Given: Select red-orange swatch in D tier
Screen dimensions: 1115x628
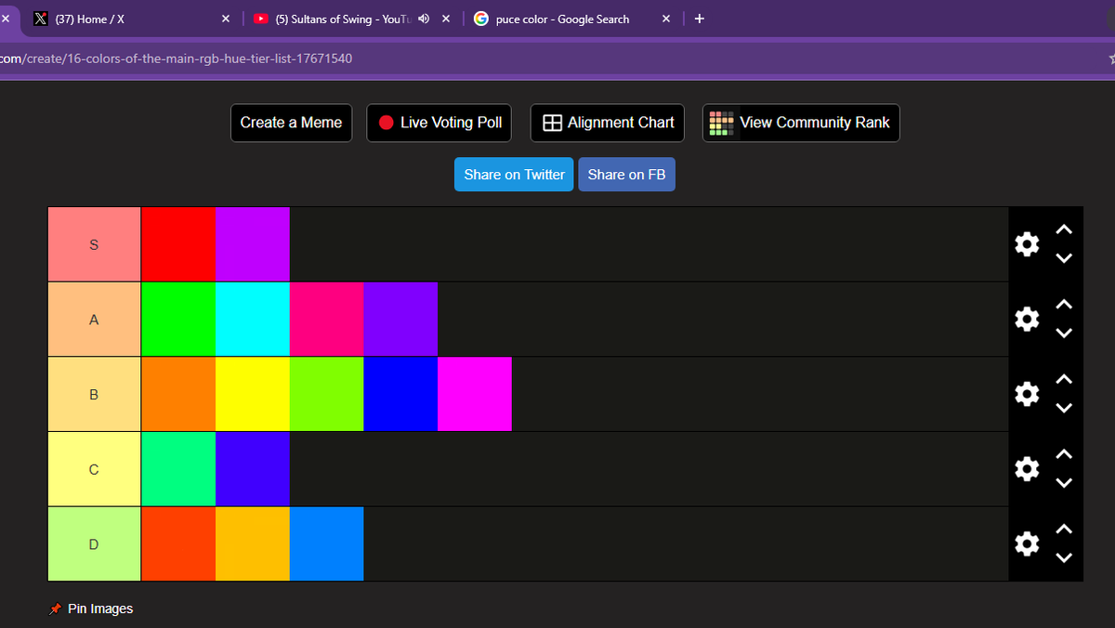Looking at the screenshot, I should point(178,543).
